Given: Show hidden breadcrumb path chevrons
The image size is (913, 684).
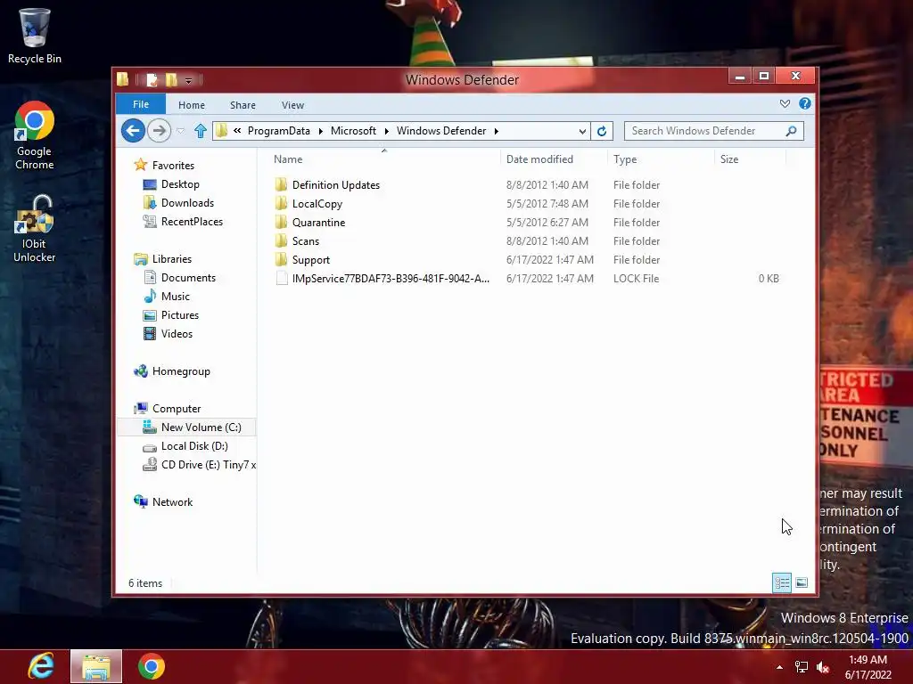Looking at the screenshot, I should coord(237,131).
